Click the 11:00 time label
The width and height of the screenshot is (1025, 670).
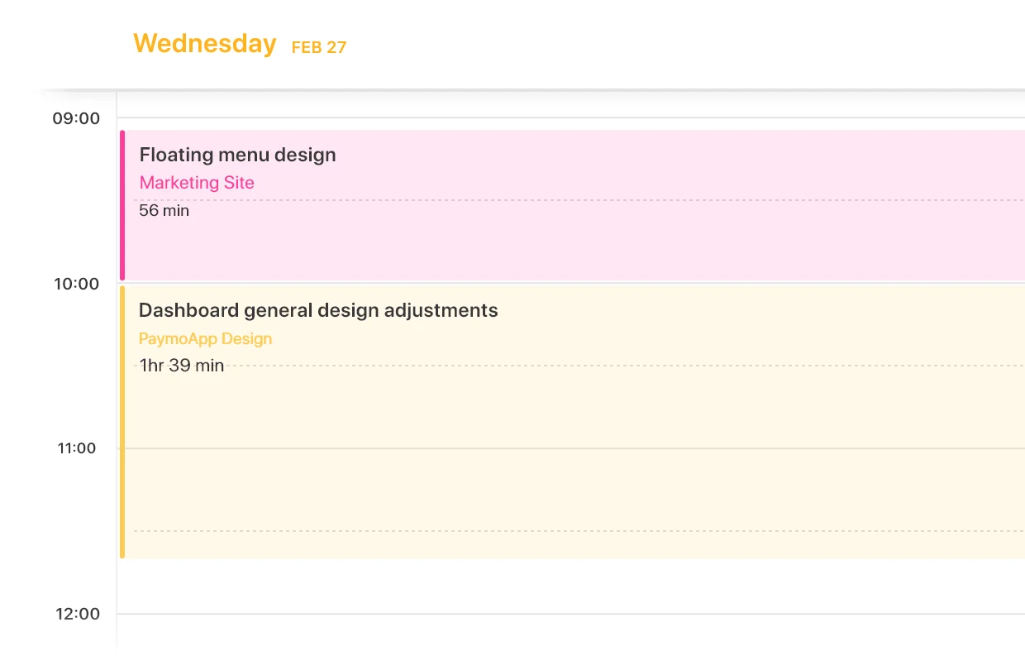[x=76, y=448]
